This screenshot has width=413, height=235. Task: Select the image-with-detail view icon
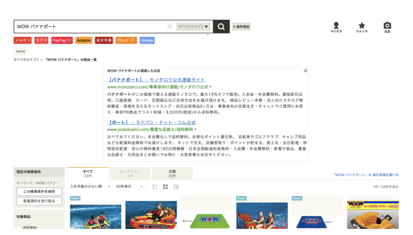tap(176, 187)
